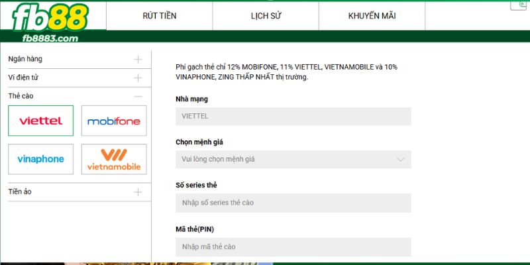Switch to the LỊCH SỬ tab
Image resolution: width=530 pixels, height=265 pixels.
pyautogui.click(x=266, y=16)
